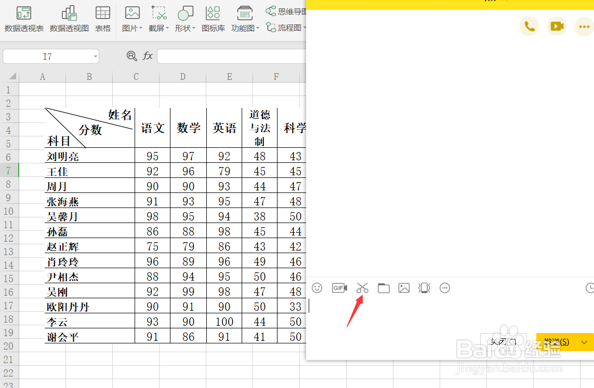Select 吴馨月's 道德与法制 score 38
Screen dimensions: 594x388
click(x=259, y=216)
